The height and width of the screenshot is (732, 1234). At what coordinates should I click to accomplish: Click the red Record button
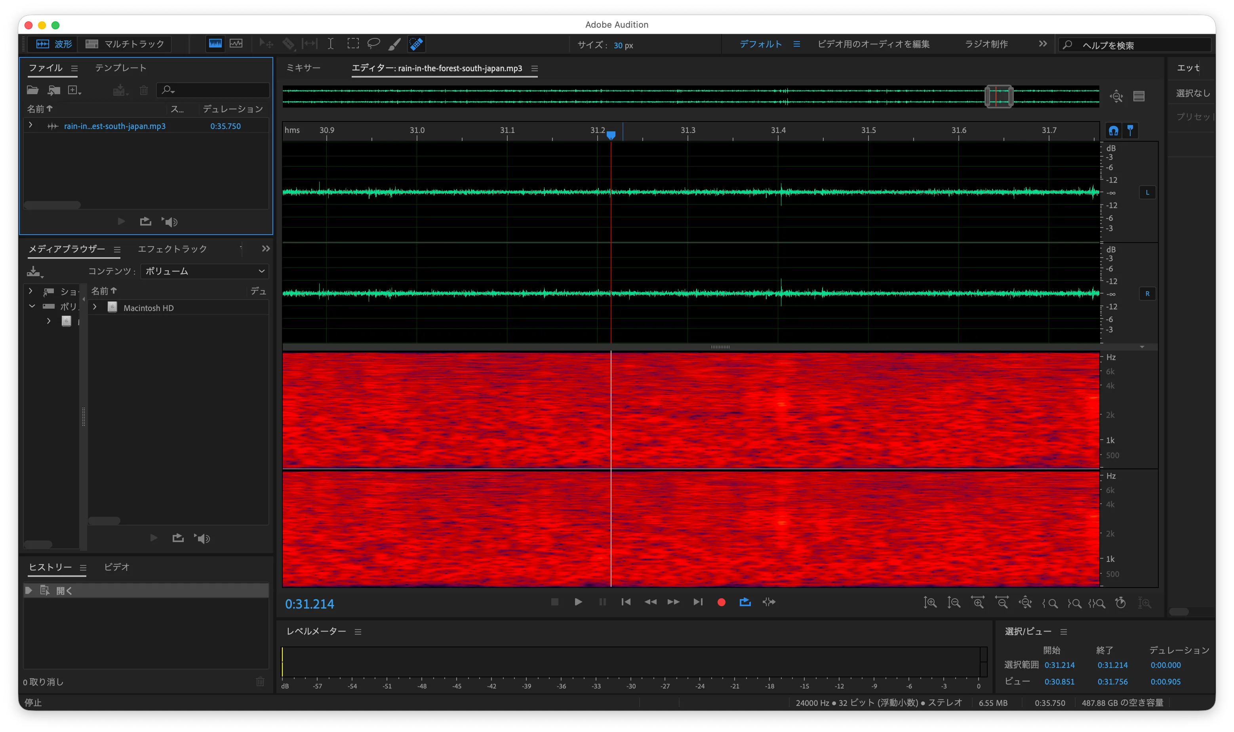pyautogui.click(x=721, y=602)
